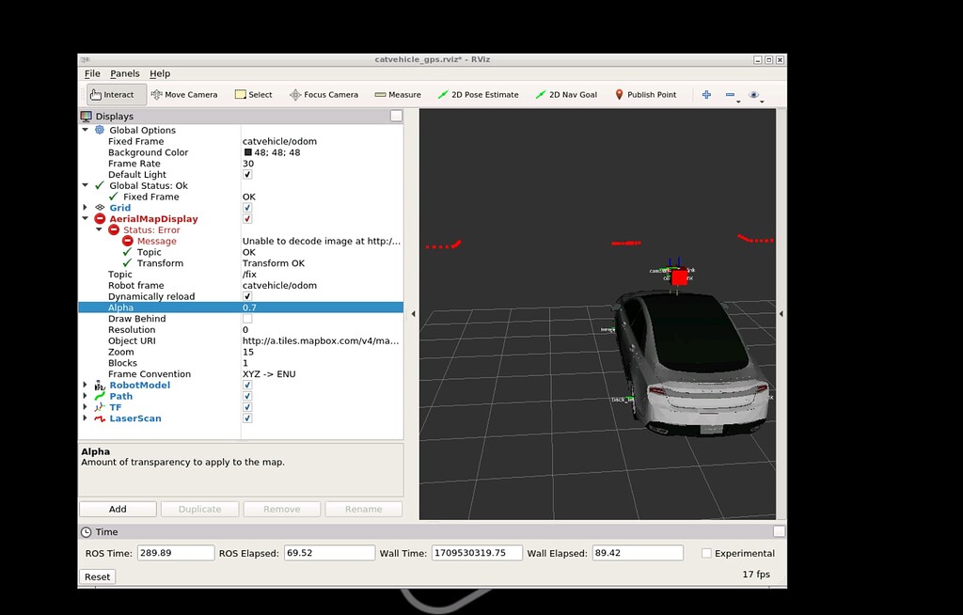Toggle the Path display checkbox
The image size is (963, 615).
point(247,396)
